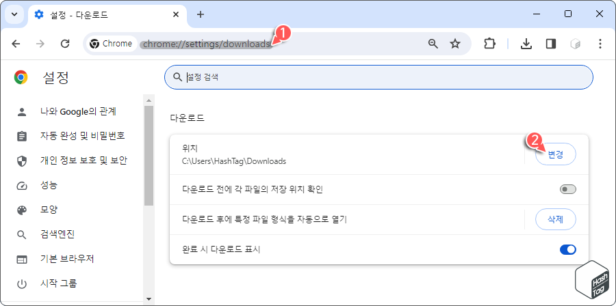Click the path C:\Users\HashTag\Downloads
The height and width of the screenshot is (306, 616).
[234, 161]
